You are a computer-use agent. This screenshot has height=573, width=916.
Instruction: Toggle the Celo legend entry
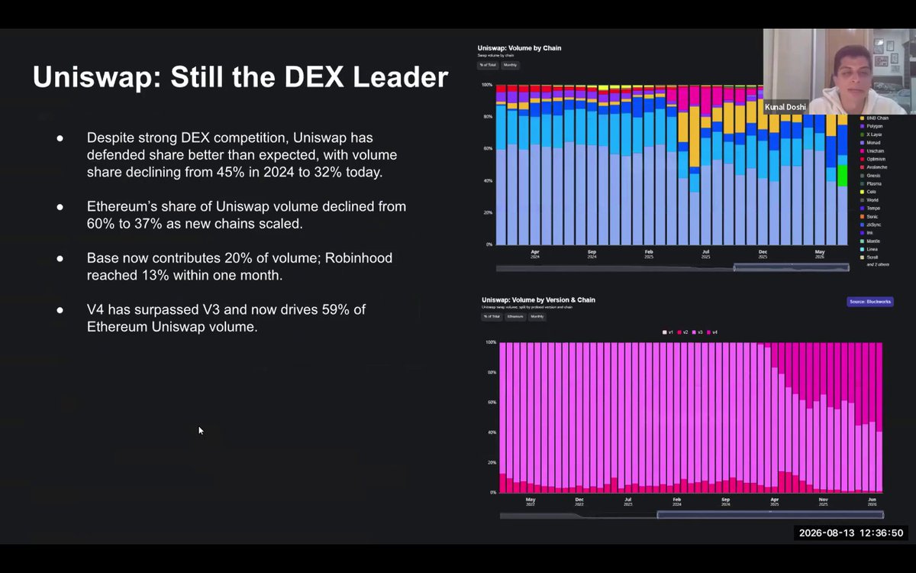(869, 192)
